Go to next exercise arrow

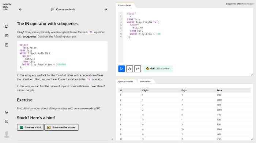tap(106, 9)
